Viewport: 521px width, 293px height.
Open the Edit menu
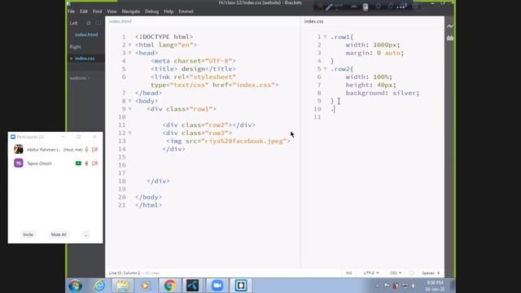pos(84,11)
